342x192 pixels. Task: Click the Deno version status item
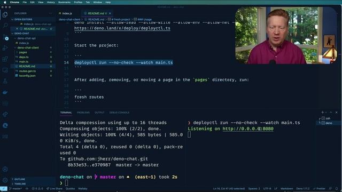tap(303, 188)
